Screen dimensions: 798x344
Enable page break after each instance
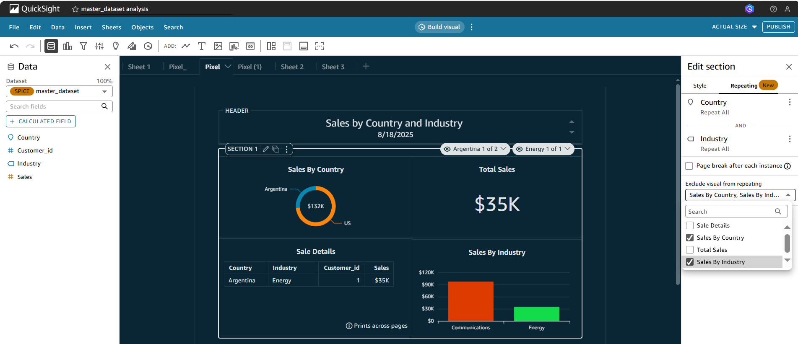(x=689, y=166)
